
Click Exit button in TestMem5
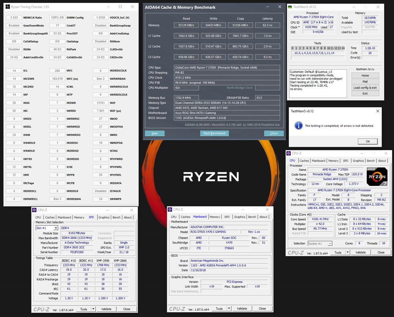click(365, 94)
